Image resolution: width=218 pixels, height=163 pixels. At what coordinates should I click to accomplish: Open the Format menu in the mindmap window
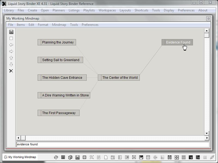43,25
